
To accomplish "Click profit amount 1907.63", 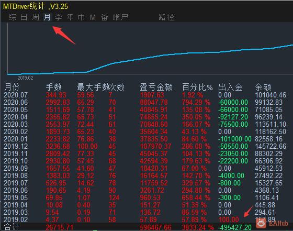I will click(x=152, y=95).
